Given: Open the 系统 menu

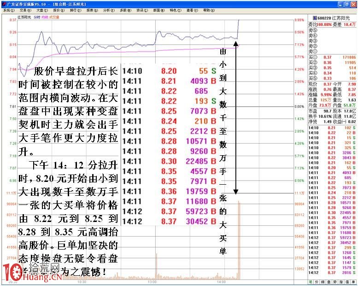Looking at the screenshot, I should 9,10.
